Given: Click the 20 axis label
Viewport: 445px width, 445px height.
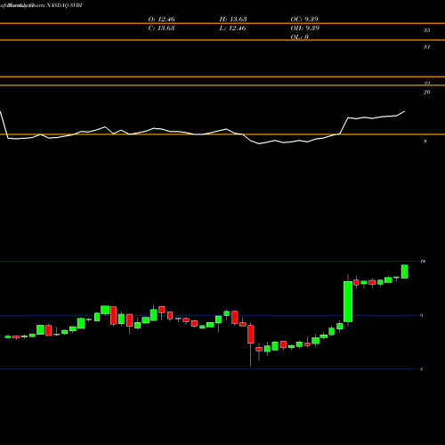Looking at the screenshot, I should 426,93.
